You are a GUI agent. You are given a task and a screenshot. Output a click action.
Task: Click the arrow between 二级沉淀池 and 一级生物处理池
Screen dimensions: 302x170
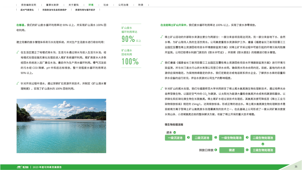tap(215, 137)
